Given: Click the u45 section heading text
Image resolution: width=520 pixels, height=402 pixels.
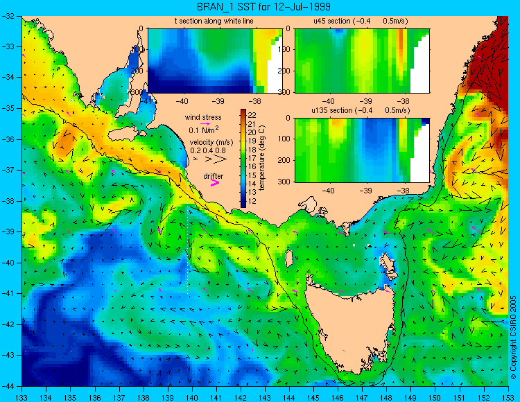Looking at the screenshot, I should [x=361, y=21].
